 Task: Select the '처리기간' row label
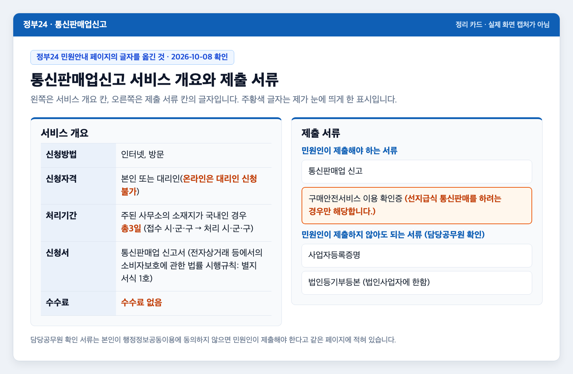click(x=61, y=216)
